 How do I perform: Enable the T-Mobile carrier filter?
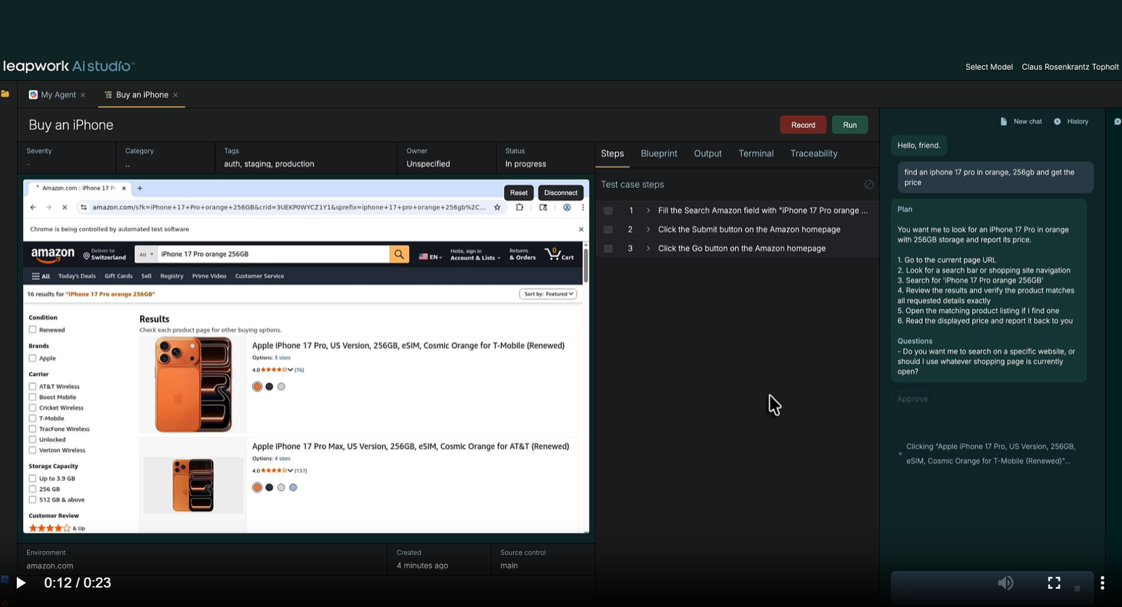click(x=32, y=418)
